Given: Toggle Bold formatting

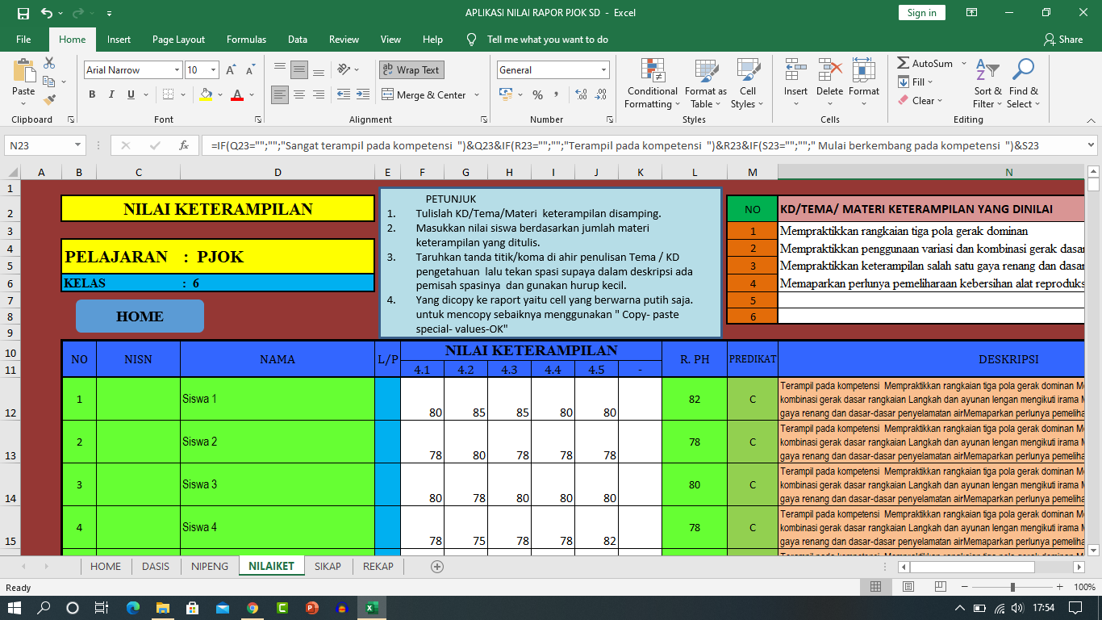Looking at the screenshot, I should coord(92,94).
